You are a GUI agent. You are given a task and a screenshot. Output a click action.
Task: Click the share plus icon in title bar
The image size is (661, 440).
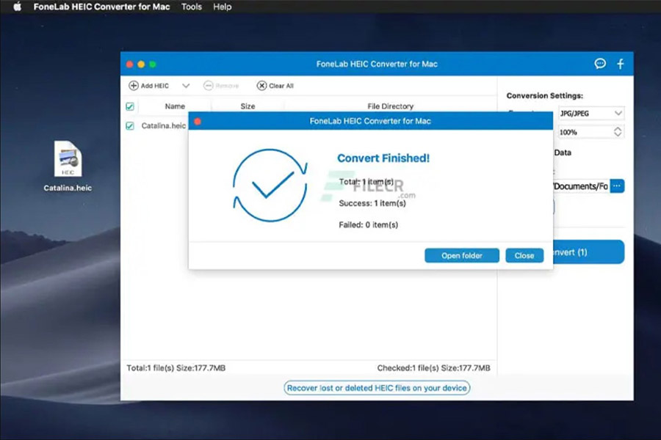point(621,64)
